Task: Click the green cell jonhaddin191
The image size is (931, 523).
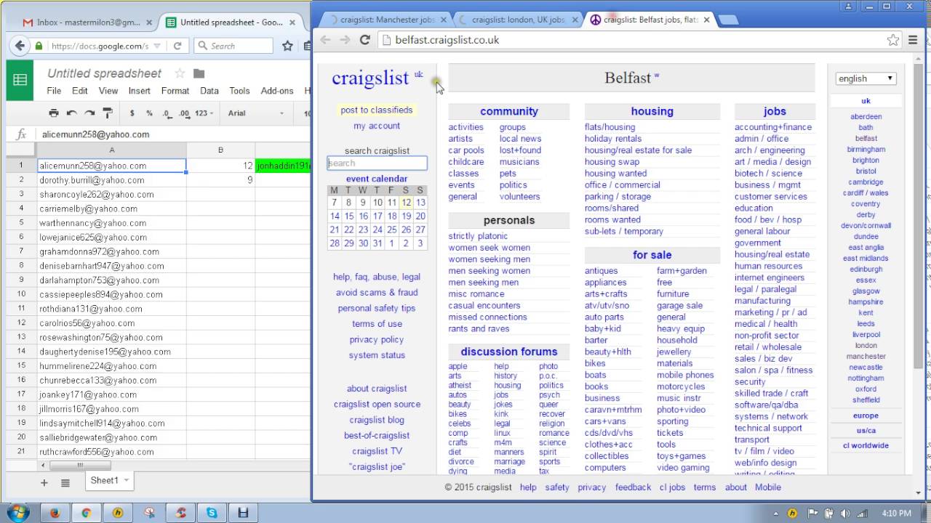Action: pyautogui.click(x=282, y=166)
